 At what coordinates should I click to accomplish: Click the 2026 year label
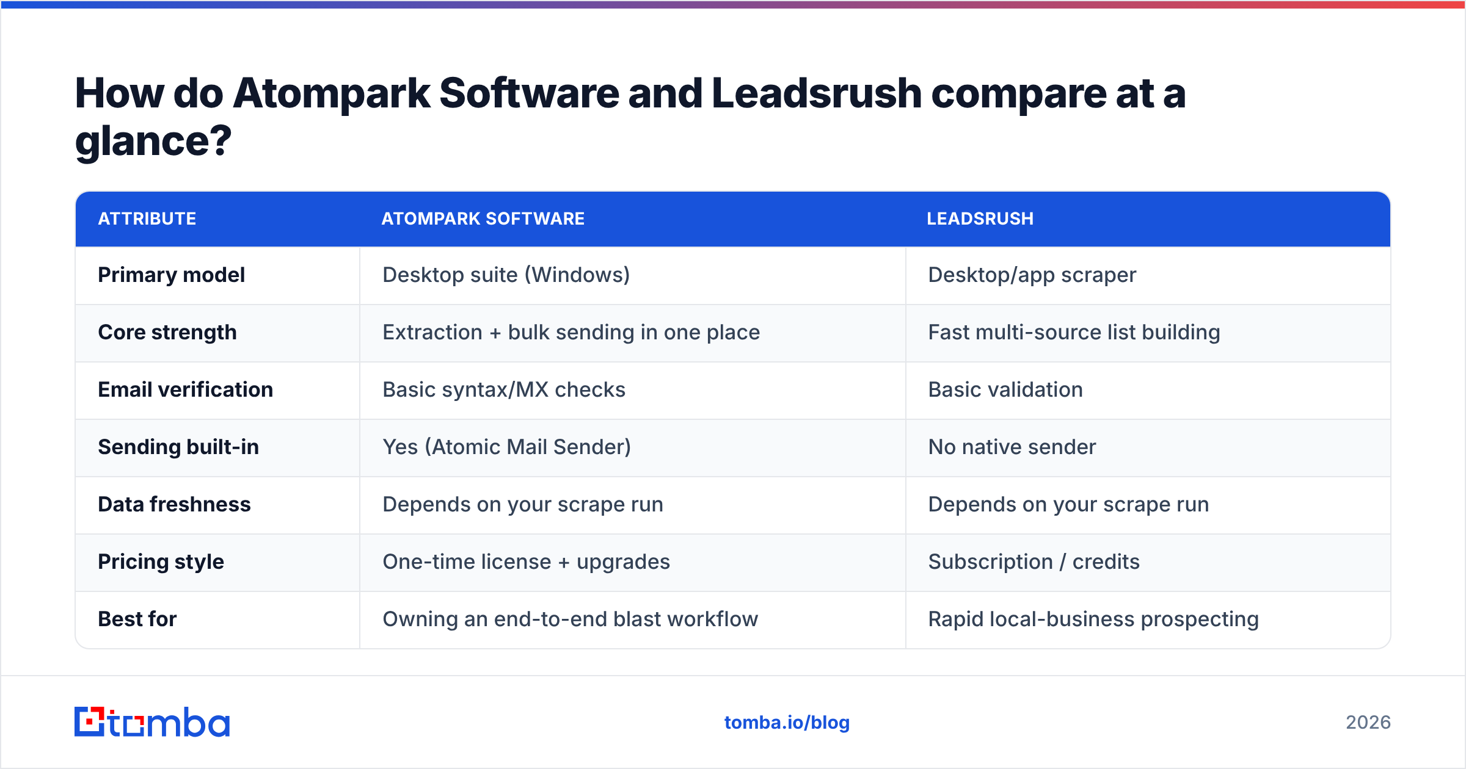click(x=1368, y=723)
